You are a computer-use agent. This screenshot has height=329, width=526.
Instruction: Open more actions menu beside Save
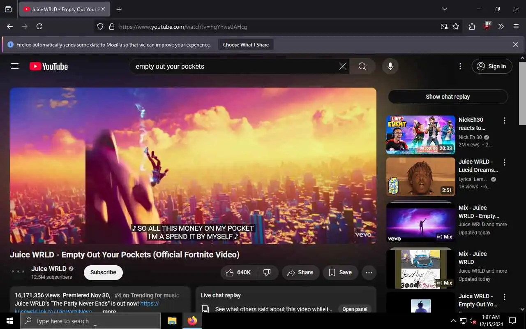(x=369, y=272)
